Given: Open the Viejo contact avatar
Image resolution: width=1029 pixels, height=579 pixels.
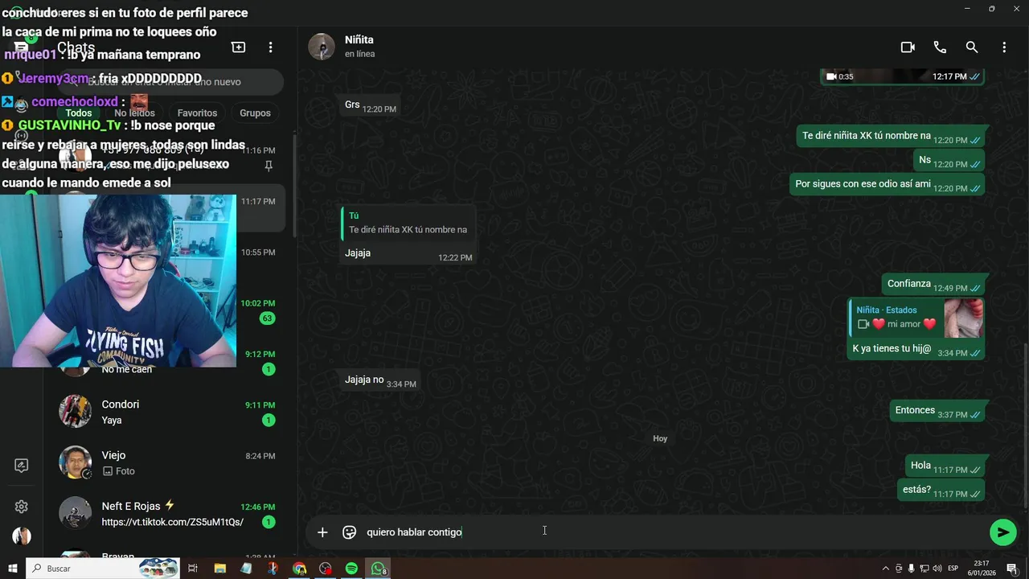Looking at the screenshot, I should pos(75,462).
